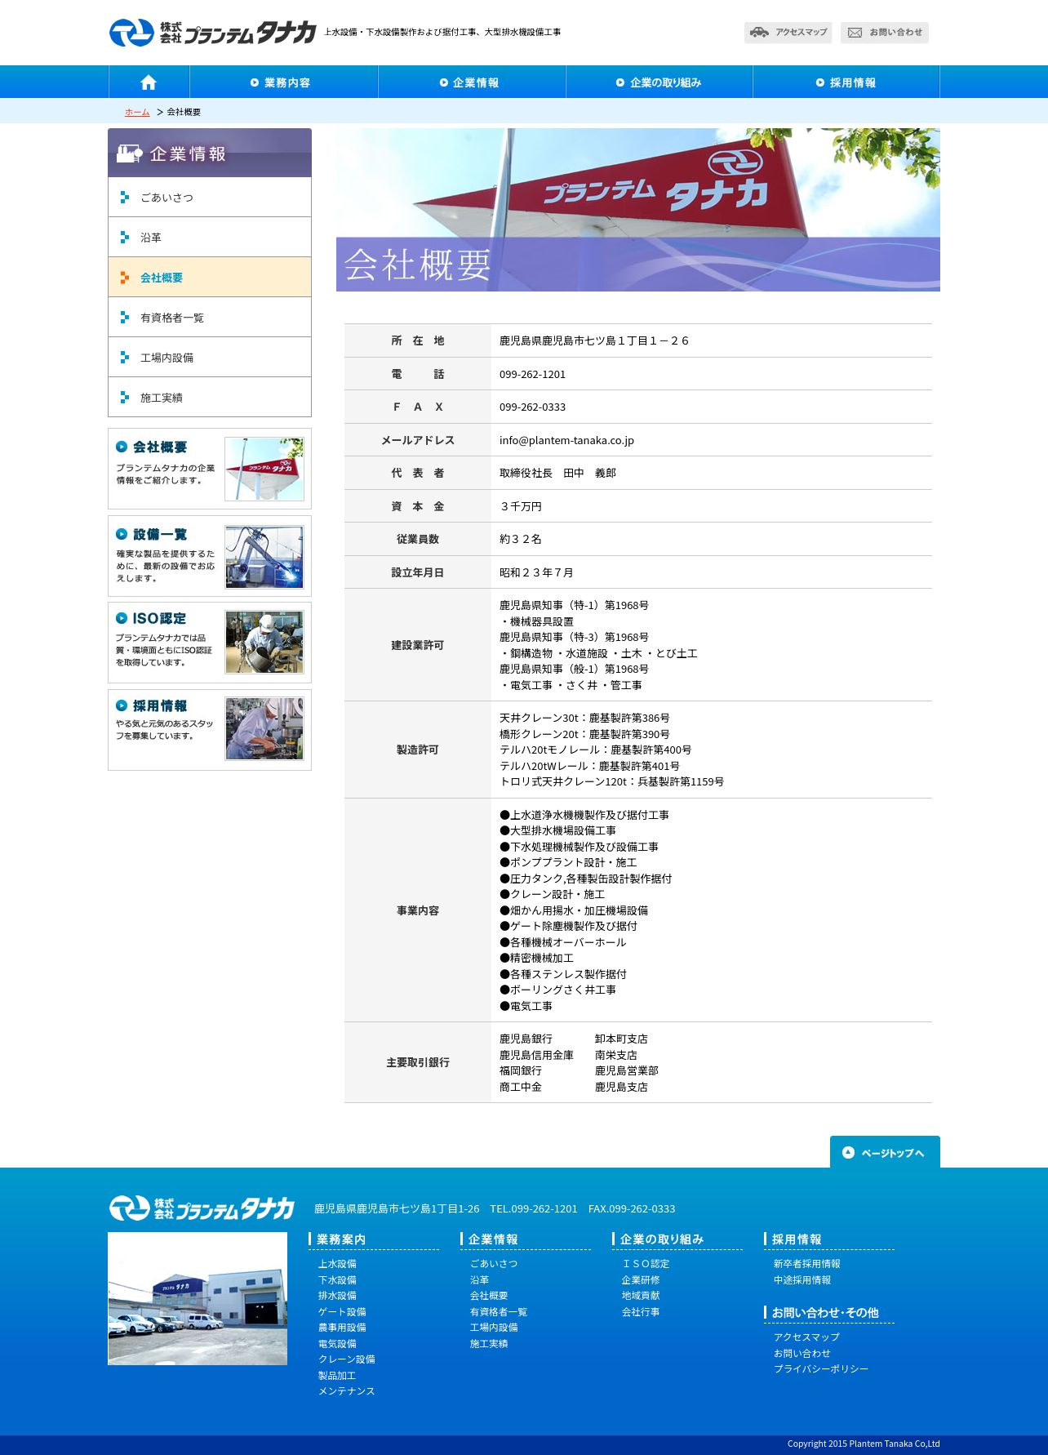1048x1455 pixels.
Task: Open 会社行事 footer link
Action: [x=641, y=1312]
